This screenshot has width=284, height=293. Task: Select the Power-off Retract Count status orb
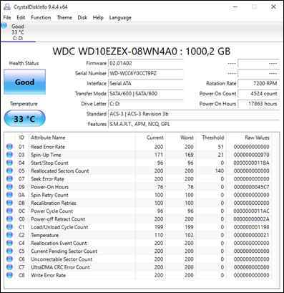point(9,219)
